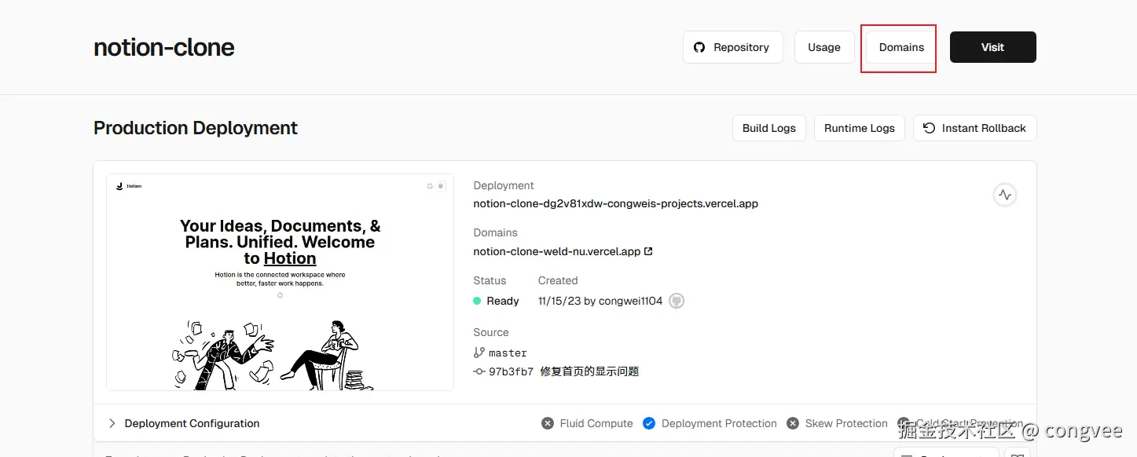Screen dimensions: 1137x457
Task: Open the master branch link
Action: [x=508, y=353]
